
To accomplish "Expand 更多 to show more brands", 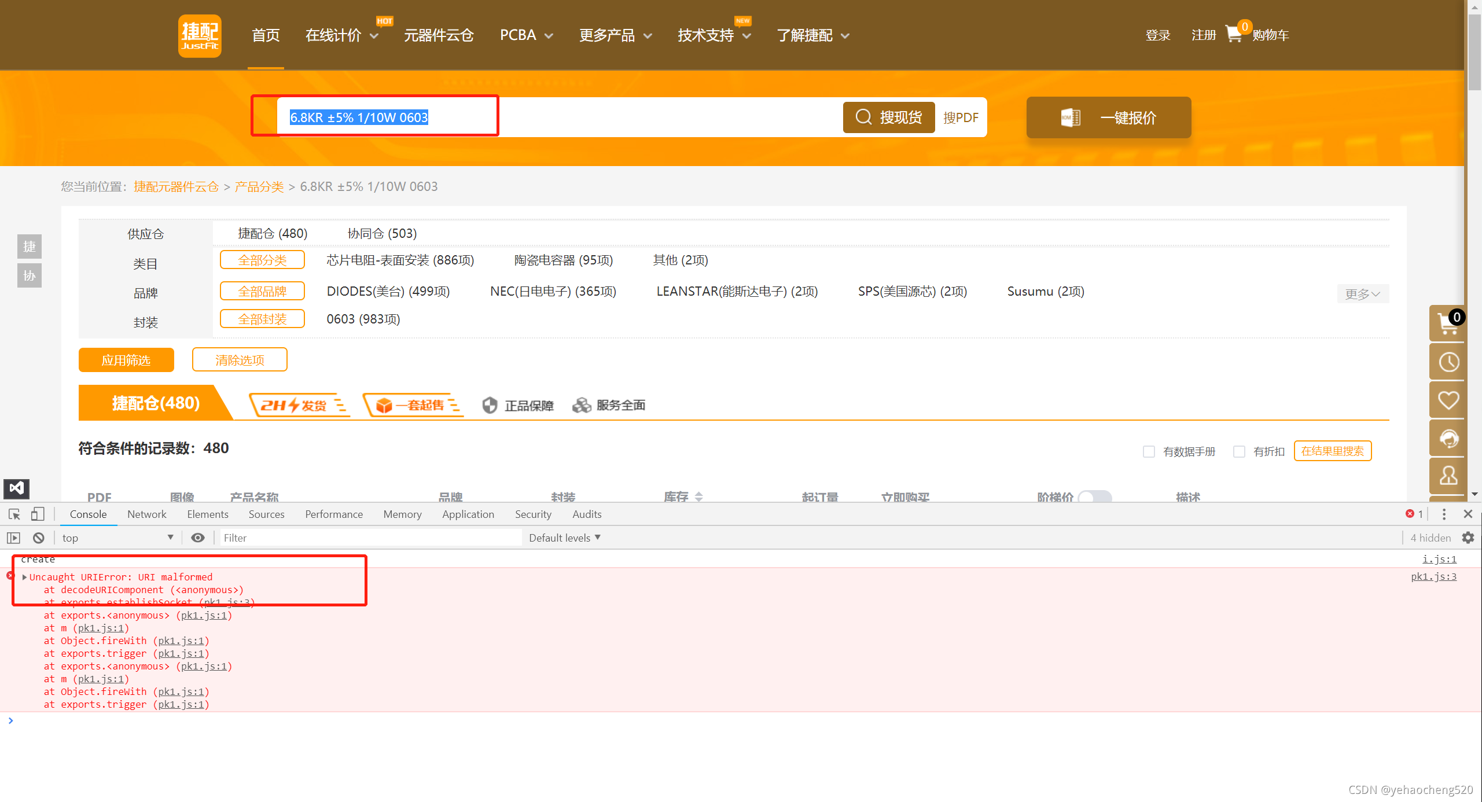I will click(x=1362, y=293).
